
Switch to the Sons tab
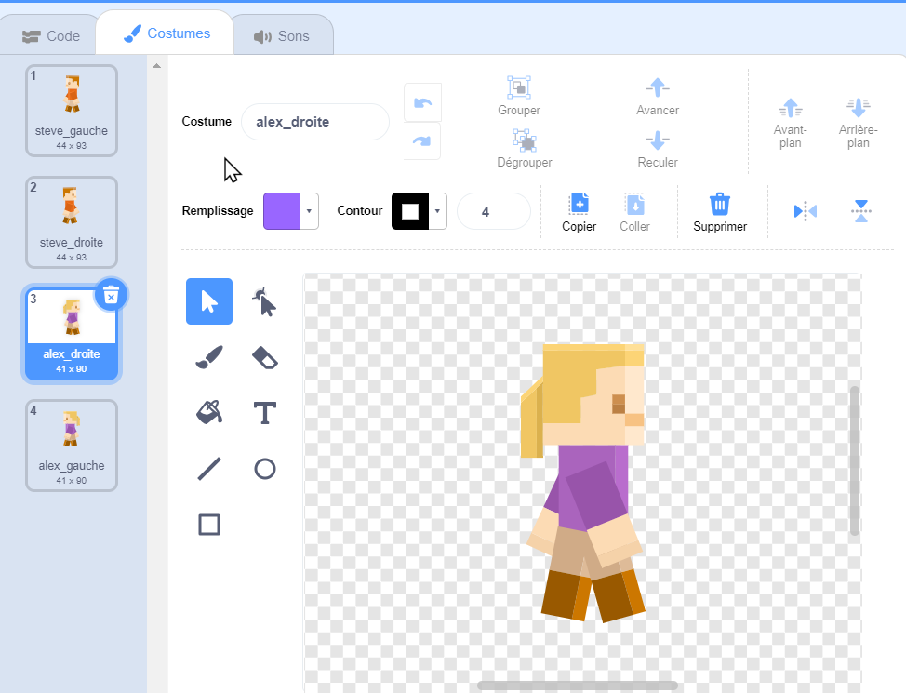coord(282,36)
